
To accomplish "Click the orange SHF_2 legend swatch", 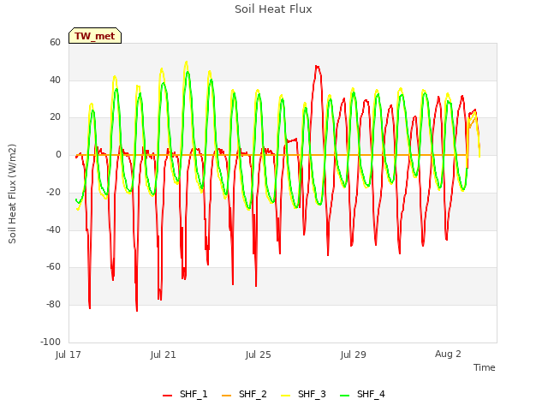I will point(226,396).
